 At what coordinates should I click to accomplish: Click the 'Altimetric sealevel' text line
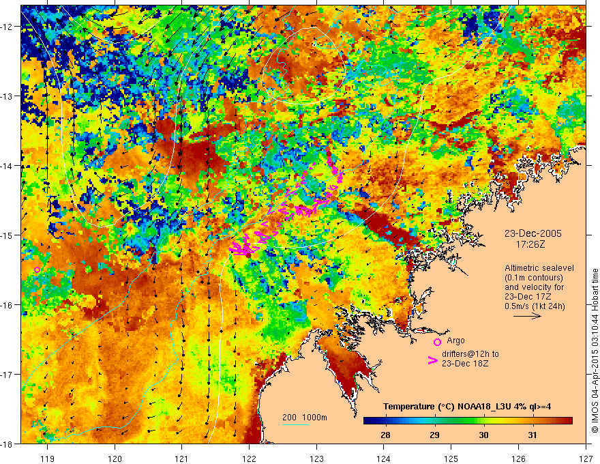point(539,268)
